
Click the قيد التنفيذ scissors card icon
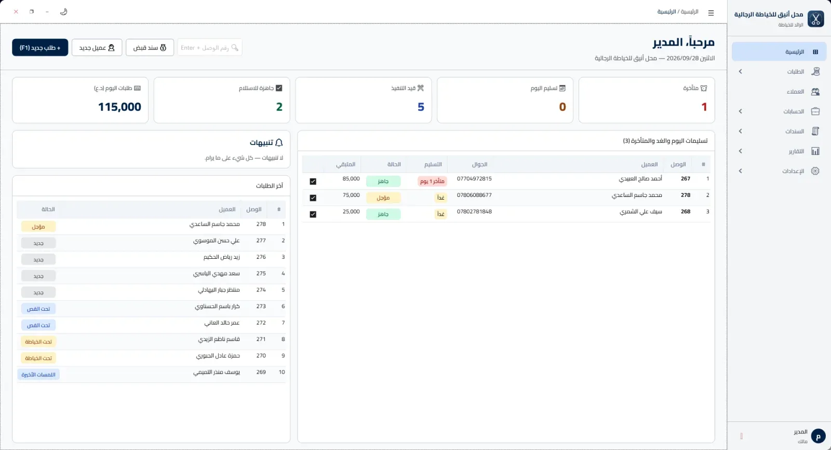click(x=421, y=88)
